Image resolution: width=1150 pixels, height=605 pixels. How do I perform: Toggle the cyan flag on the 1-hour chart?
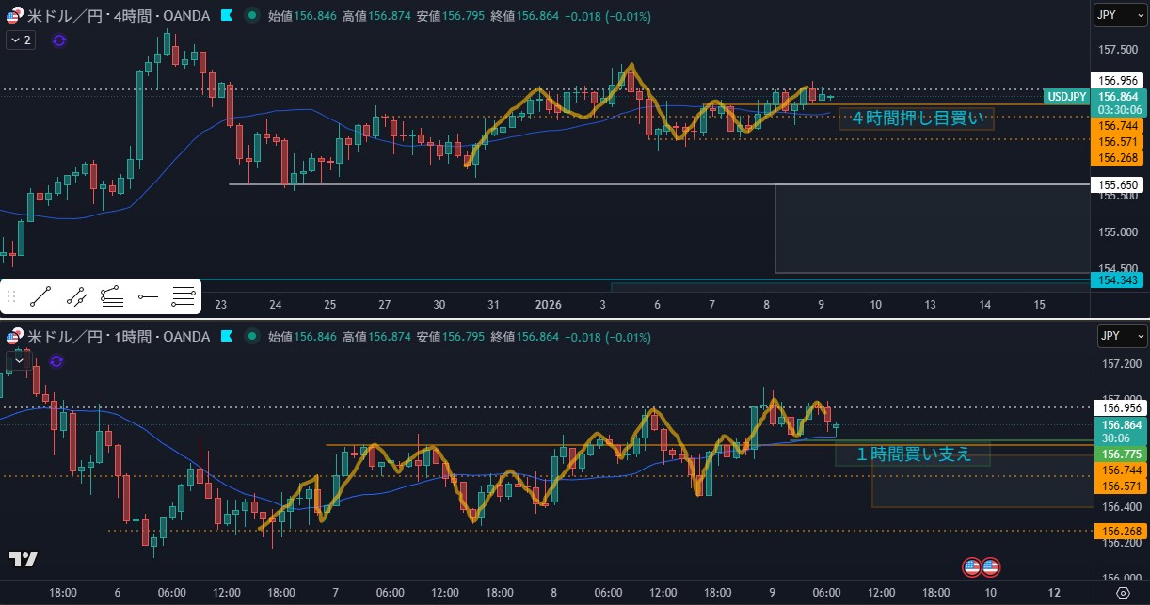tap(227, 337)
